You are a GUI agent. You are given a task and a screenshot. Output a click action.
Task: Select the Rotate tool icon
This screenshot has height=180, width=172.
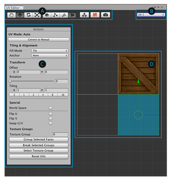(28, 15)
